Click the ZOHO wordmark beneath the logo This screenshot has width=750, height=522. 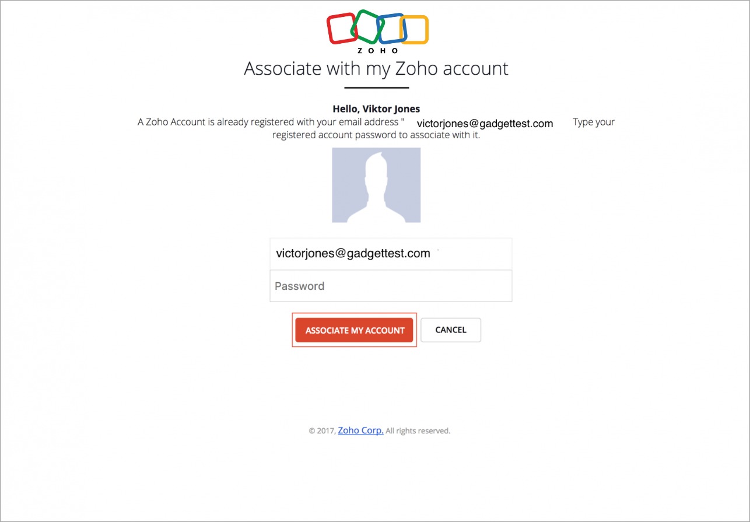[x=378, y=51]
